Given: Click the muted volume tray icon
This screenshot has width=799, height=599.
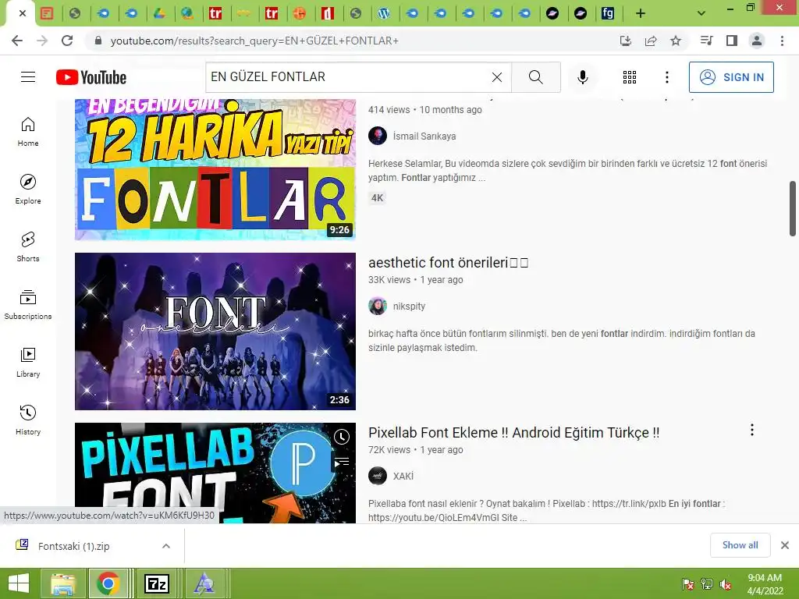Looking at the screenshot, I should 725,583.
